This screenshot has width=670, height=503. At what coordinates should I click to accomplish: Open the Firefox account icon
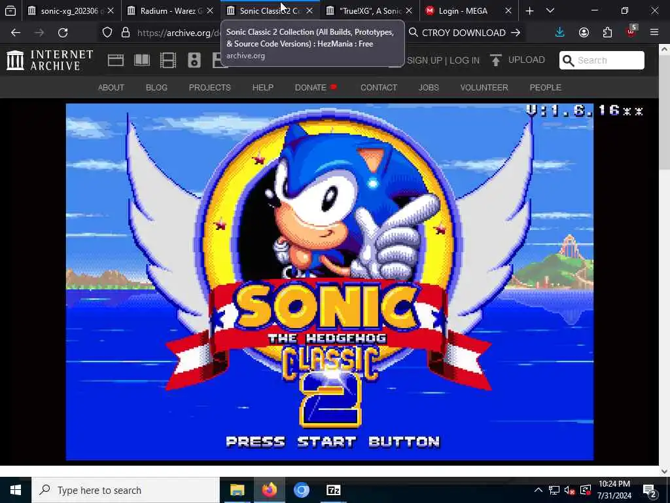click(584, 33)
